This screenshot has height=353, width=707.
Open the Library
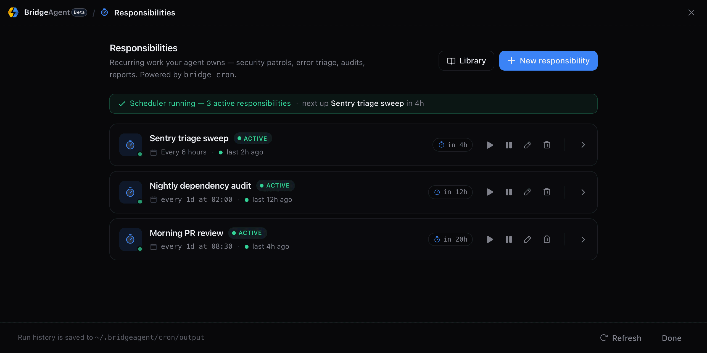pos(466,61)
